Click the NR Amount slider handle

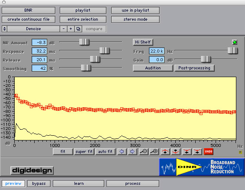[x=84, y=42]
